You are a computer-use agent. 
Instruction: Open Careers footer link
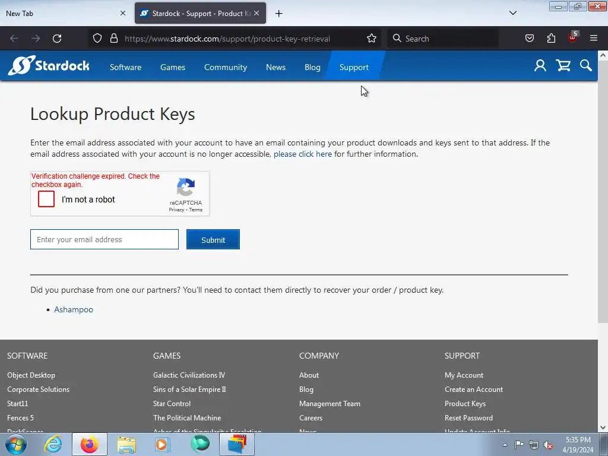coord(311,417)
